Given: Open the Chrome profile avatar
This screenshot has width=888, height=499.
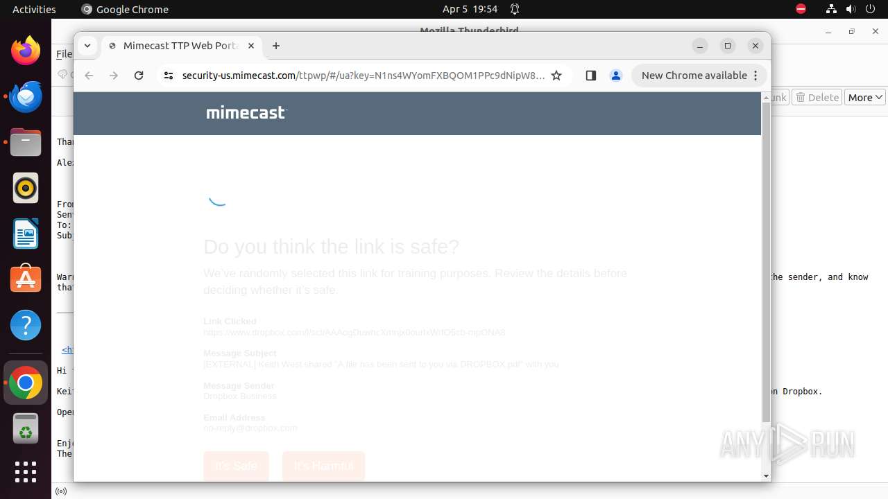Looking at the screenshot, I should [616, 76].
